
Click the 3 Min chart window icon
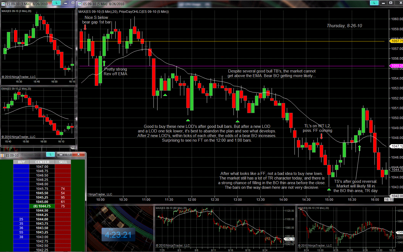3,4
